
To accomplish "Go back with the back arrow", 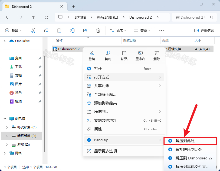I will coord(8,17).
